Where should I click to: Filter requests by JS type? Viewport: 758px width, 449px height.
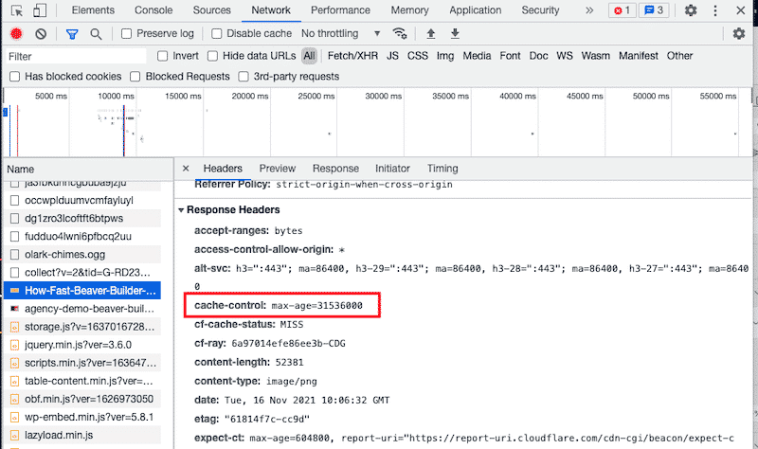click(392, 56)
